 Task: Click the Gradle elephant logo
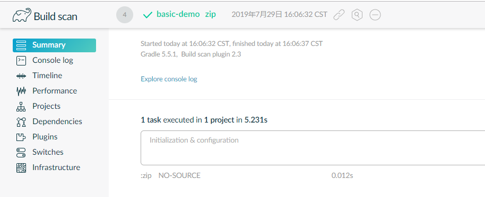pos(22,15)
